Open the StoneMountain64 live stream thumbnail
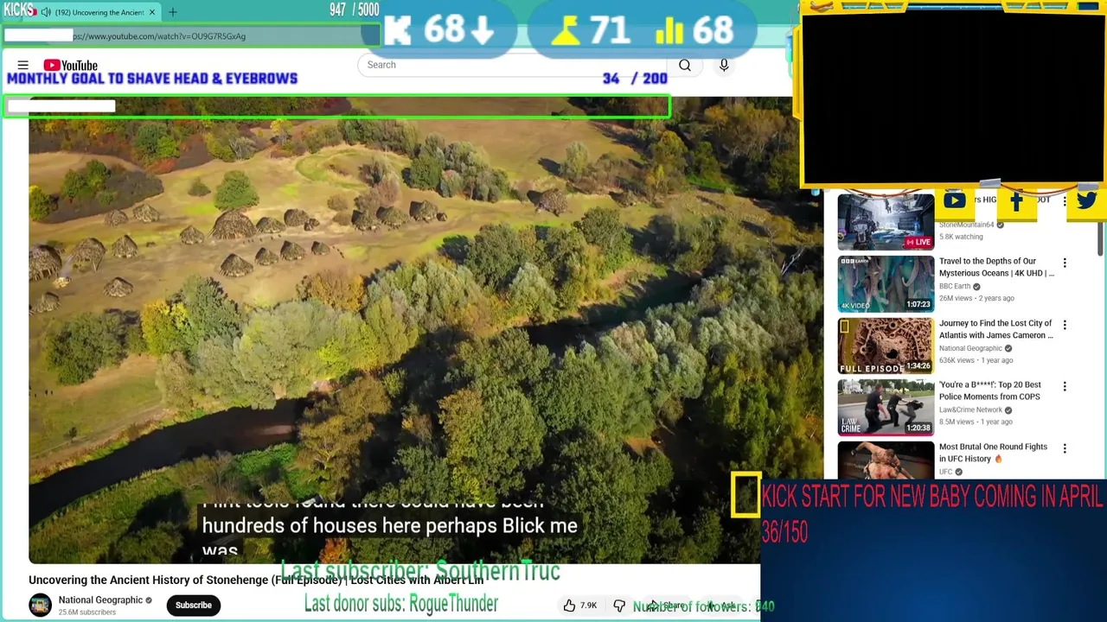 pyautogui.click(x=886, y=221)
